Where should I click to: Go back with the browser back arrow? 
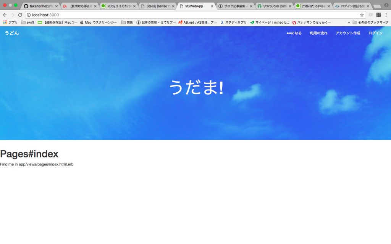pyautogui.click(x=5, y=15)
